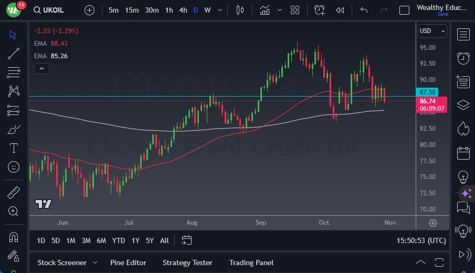Switch to the Pine Editor tab
This screenshot has height=273, width=475.
pyautogui.click(x=128, y=262)
